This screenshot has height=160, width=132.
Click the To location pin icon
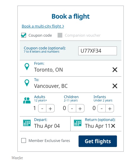click(27, 83)
